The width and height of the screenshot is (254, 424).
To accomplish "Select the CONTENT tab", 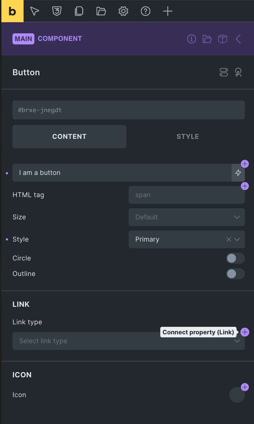I will click(x=69, y=137).
